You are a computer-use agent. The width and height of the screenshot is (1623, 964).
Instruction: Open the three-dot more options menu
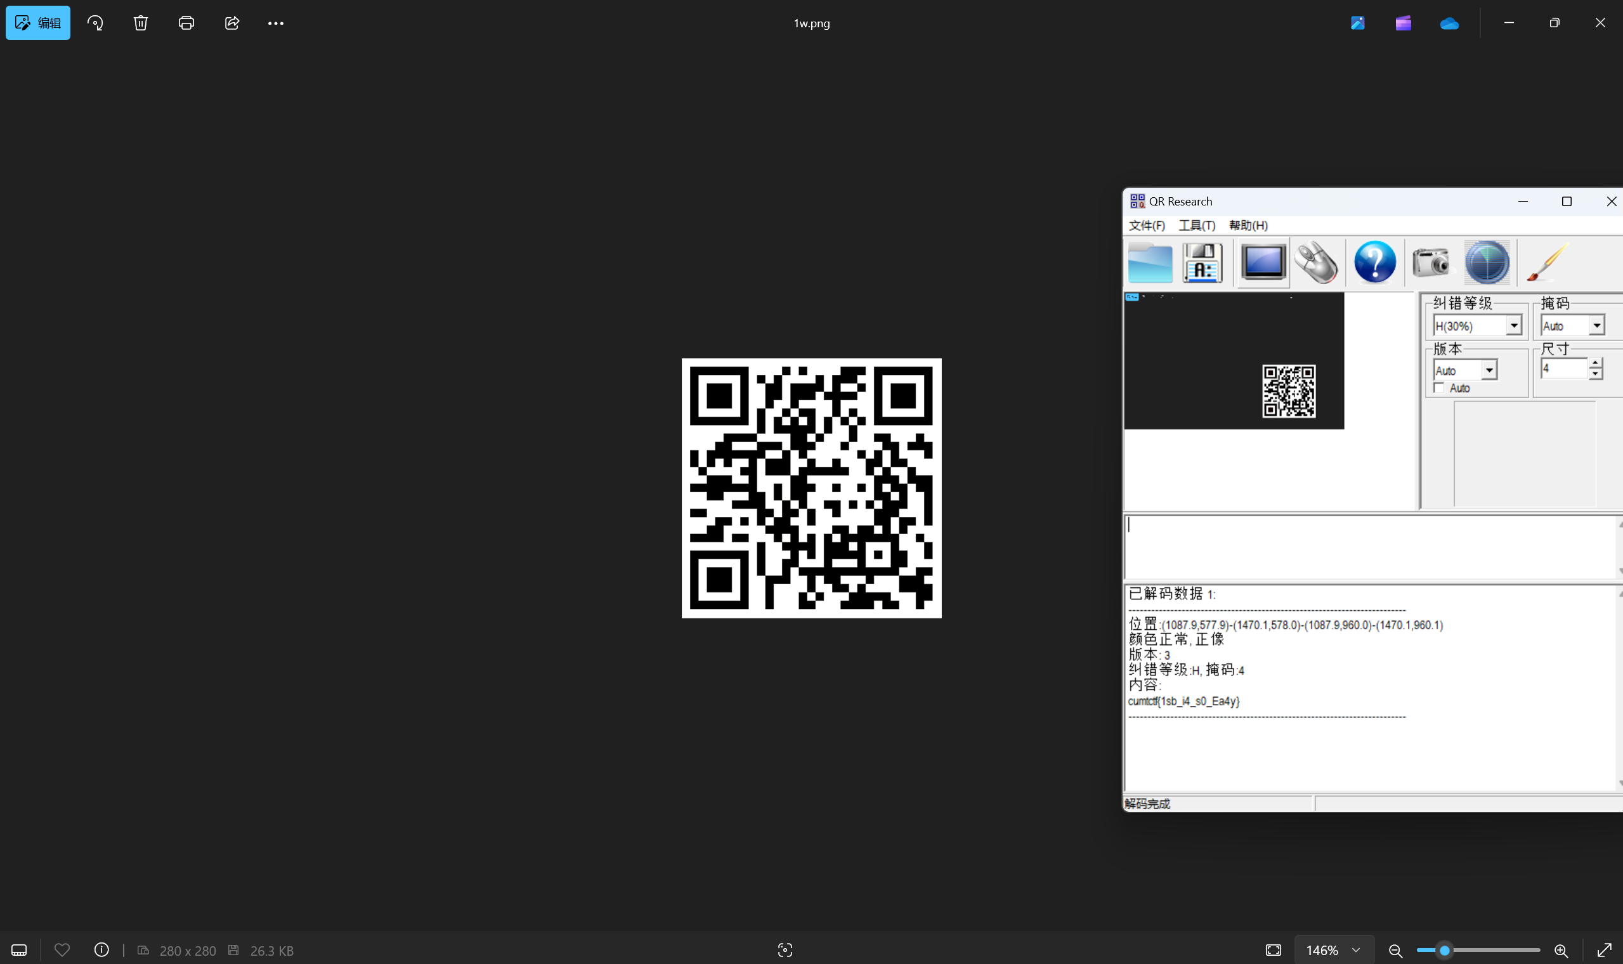click(x=275, y=23)
